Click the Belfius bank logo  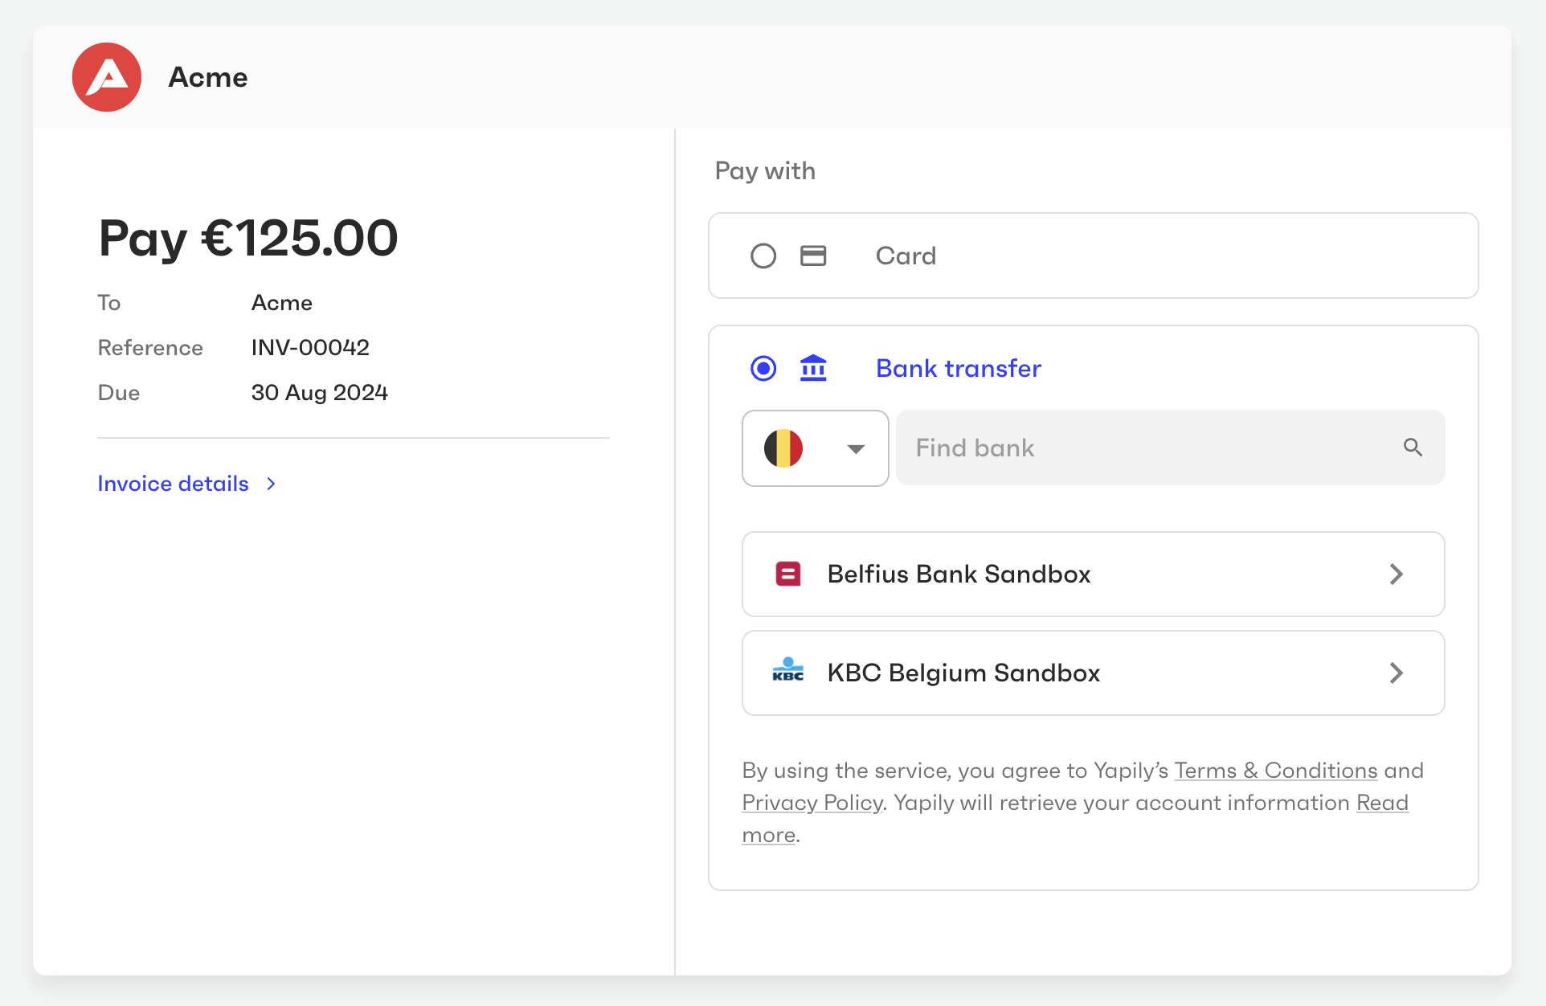(x=787, y=574)
